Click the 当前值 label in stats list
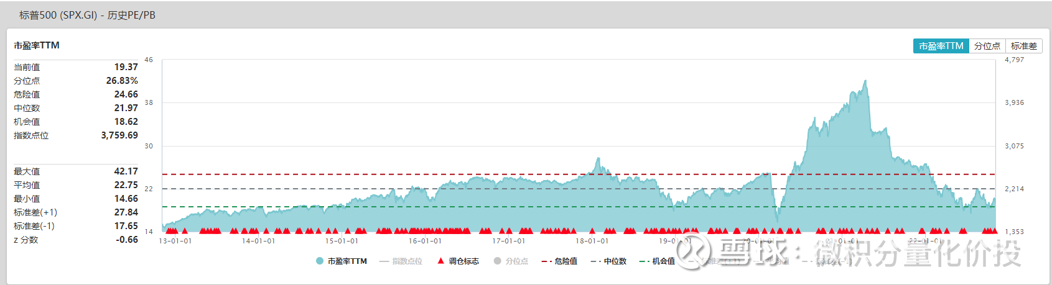 (x=27, y=67)
